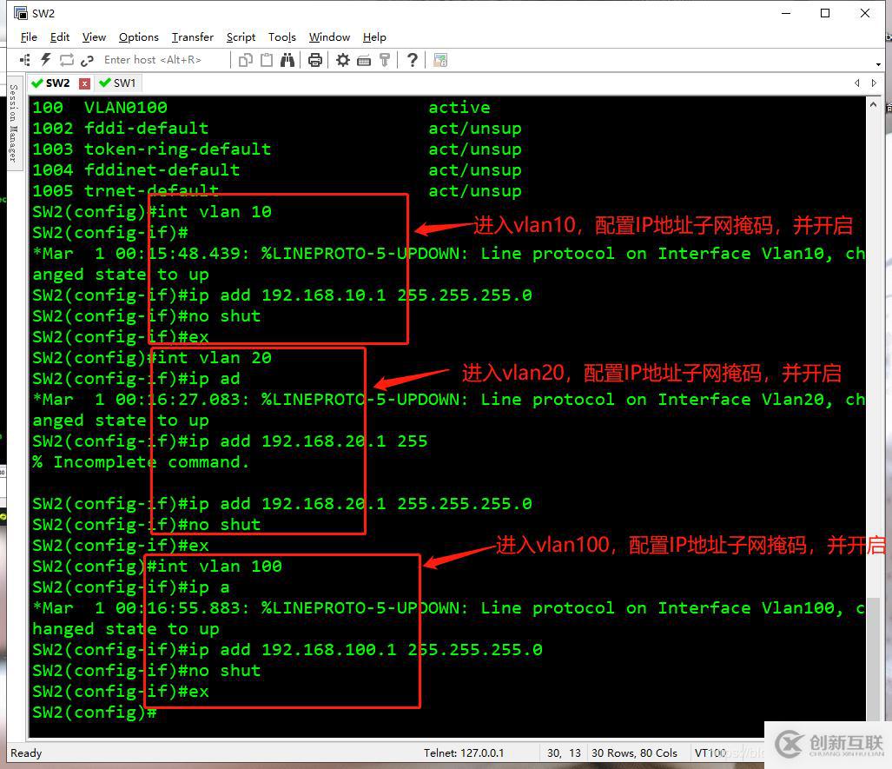Click the 'int vlan 20' command text
892x769 pixels.
tap(215, 357)
